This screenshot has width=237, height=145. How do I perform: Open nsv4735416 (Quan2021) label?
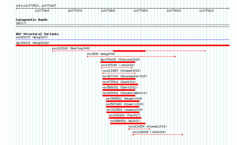coord(119,82)
